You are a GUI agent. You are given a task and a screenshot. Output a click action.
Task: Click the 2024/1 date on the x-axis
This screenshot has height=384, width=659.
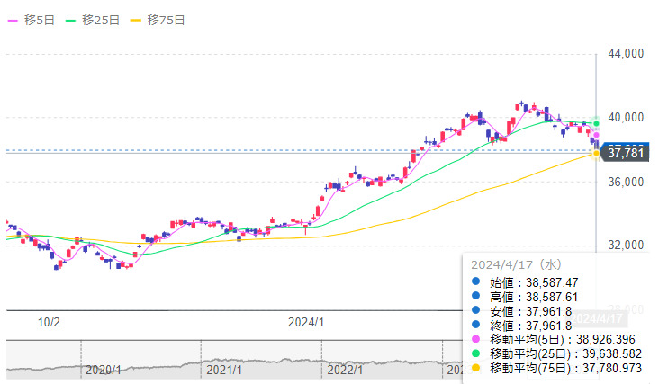point(306,322)
